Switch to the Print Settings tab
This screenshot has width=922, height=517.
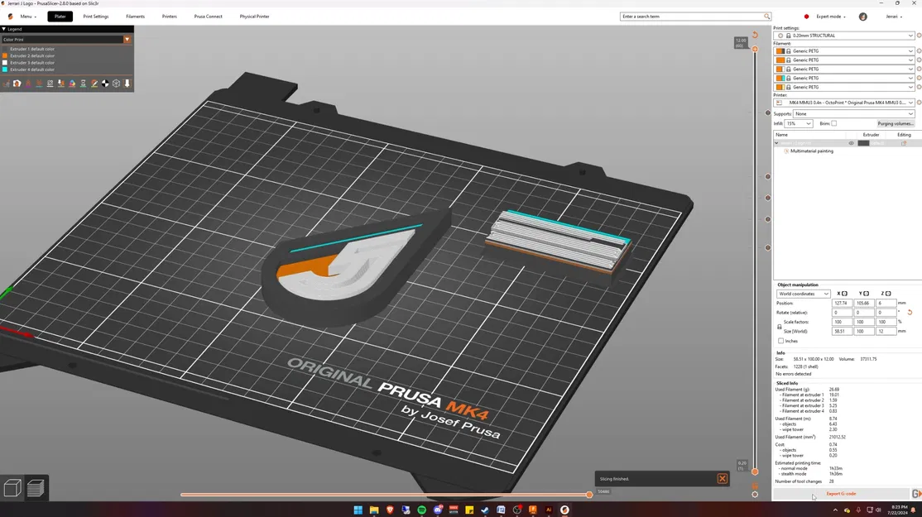tap(94, 17)
